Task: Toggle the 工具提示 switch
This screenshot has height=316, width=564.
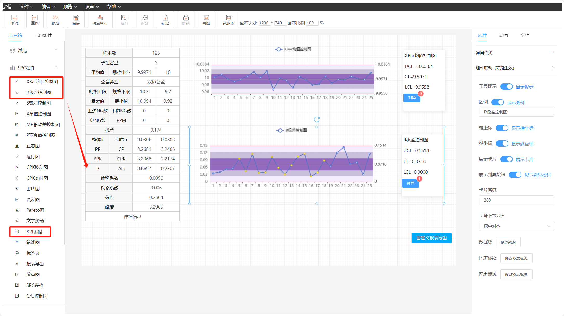Action: [506, 87]
